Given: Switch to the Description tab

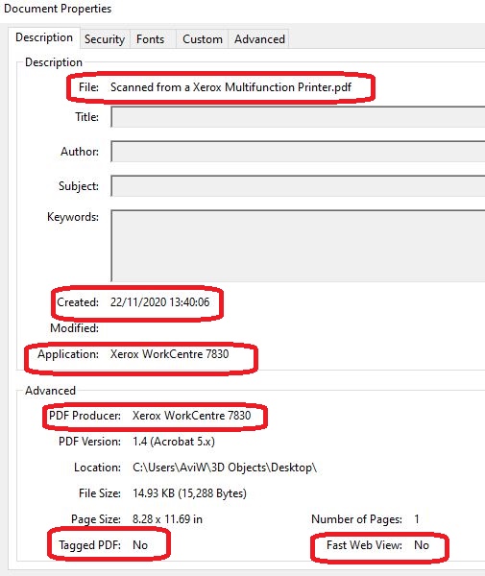Looking at the screenshot, I should [x=44, y=37].
